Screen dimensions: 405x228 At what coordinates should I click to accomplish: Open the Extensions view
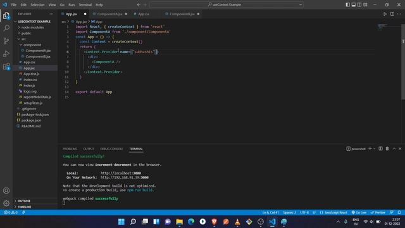point(6,66)
